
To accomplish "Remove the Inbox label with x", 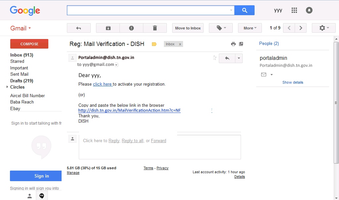I will pos(180,44).
